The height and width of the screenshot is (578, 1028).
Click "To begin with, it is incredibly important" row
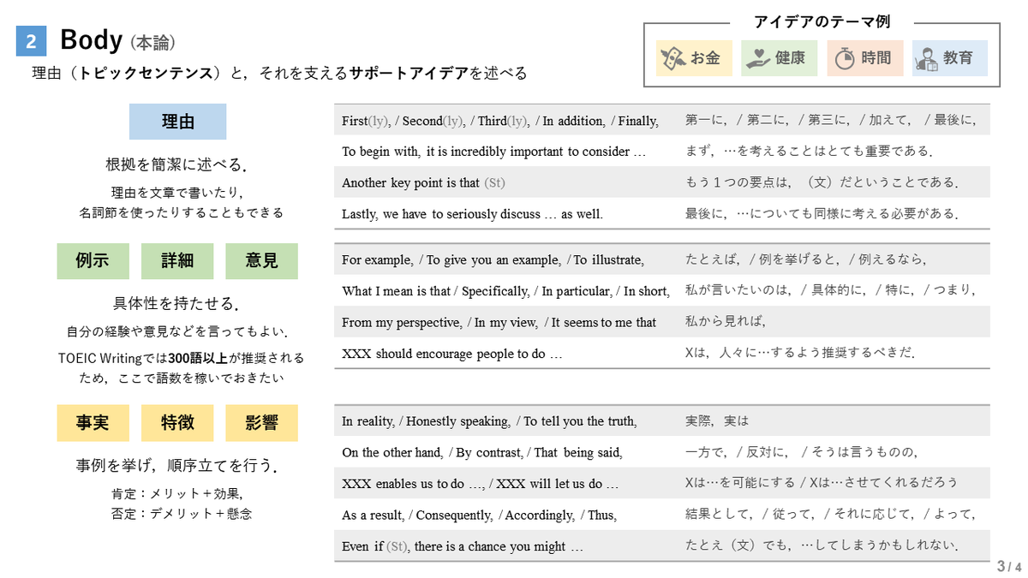pyautogui.click(x=662, y=152)
